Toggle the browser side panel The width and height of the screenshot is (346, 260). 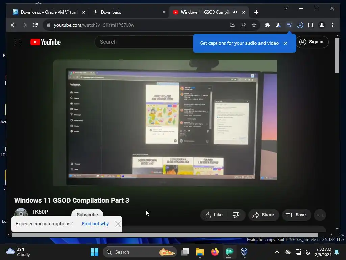tap(311, 25)
